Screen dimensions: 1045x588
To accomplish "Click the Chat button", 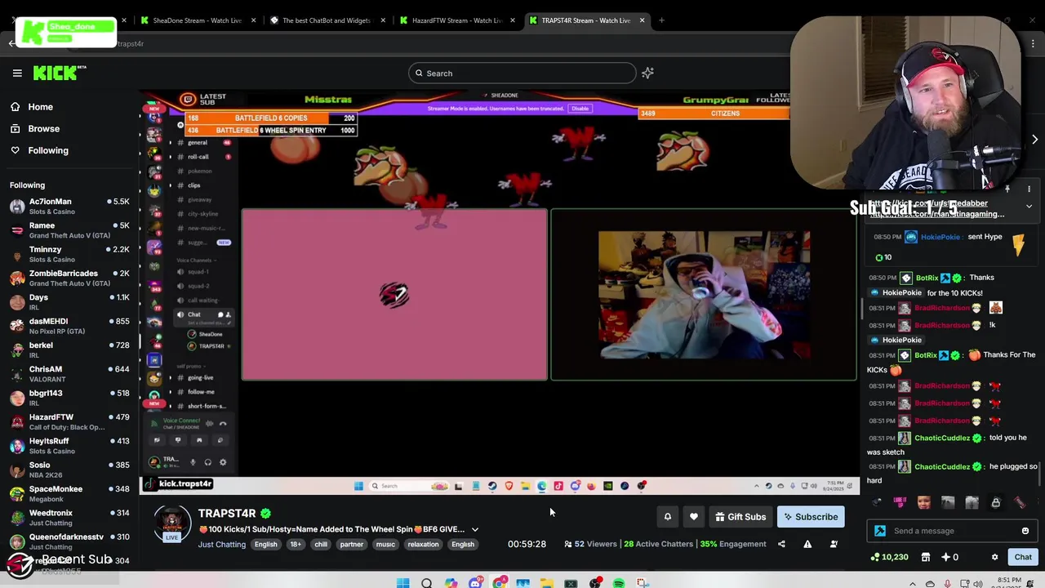I will click(x=1023, y=557).
